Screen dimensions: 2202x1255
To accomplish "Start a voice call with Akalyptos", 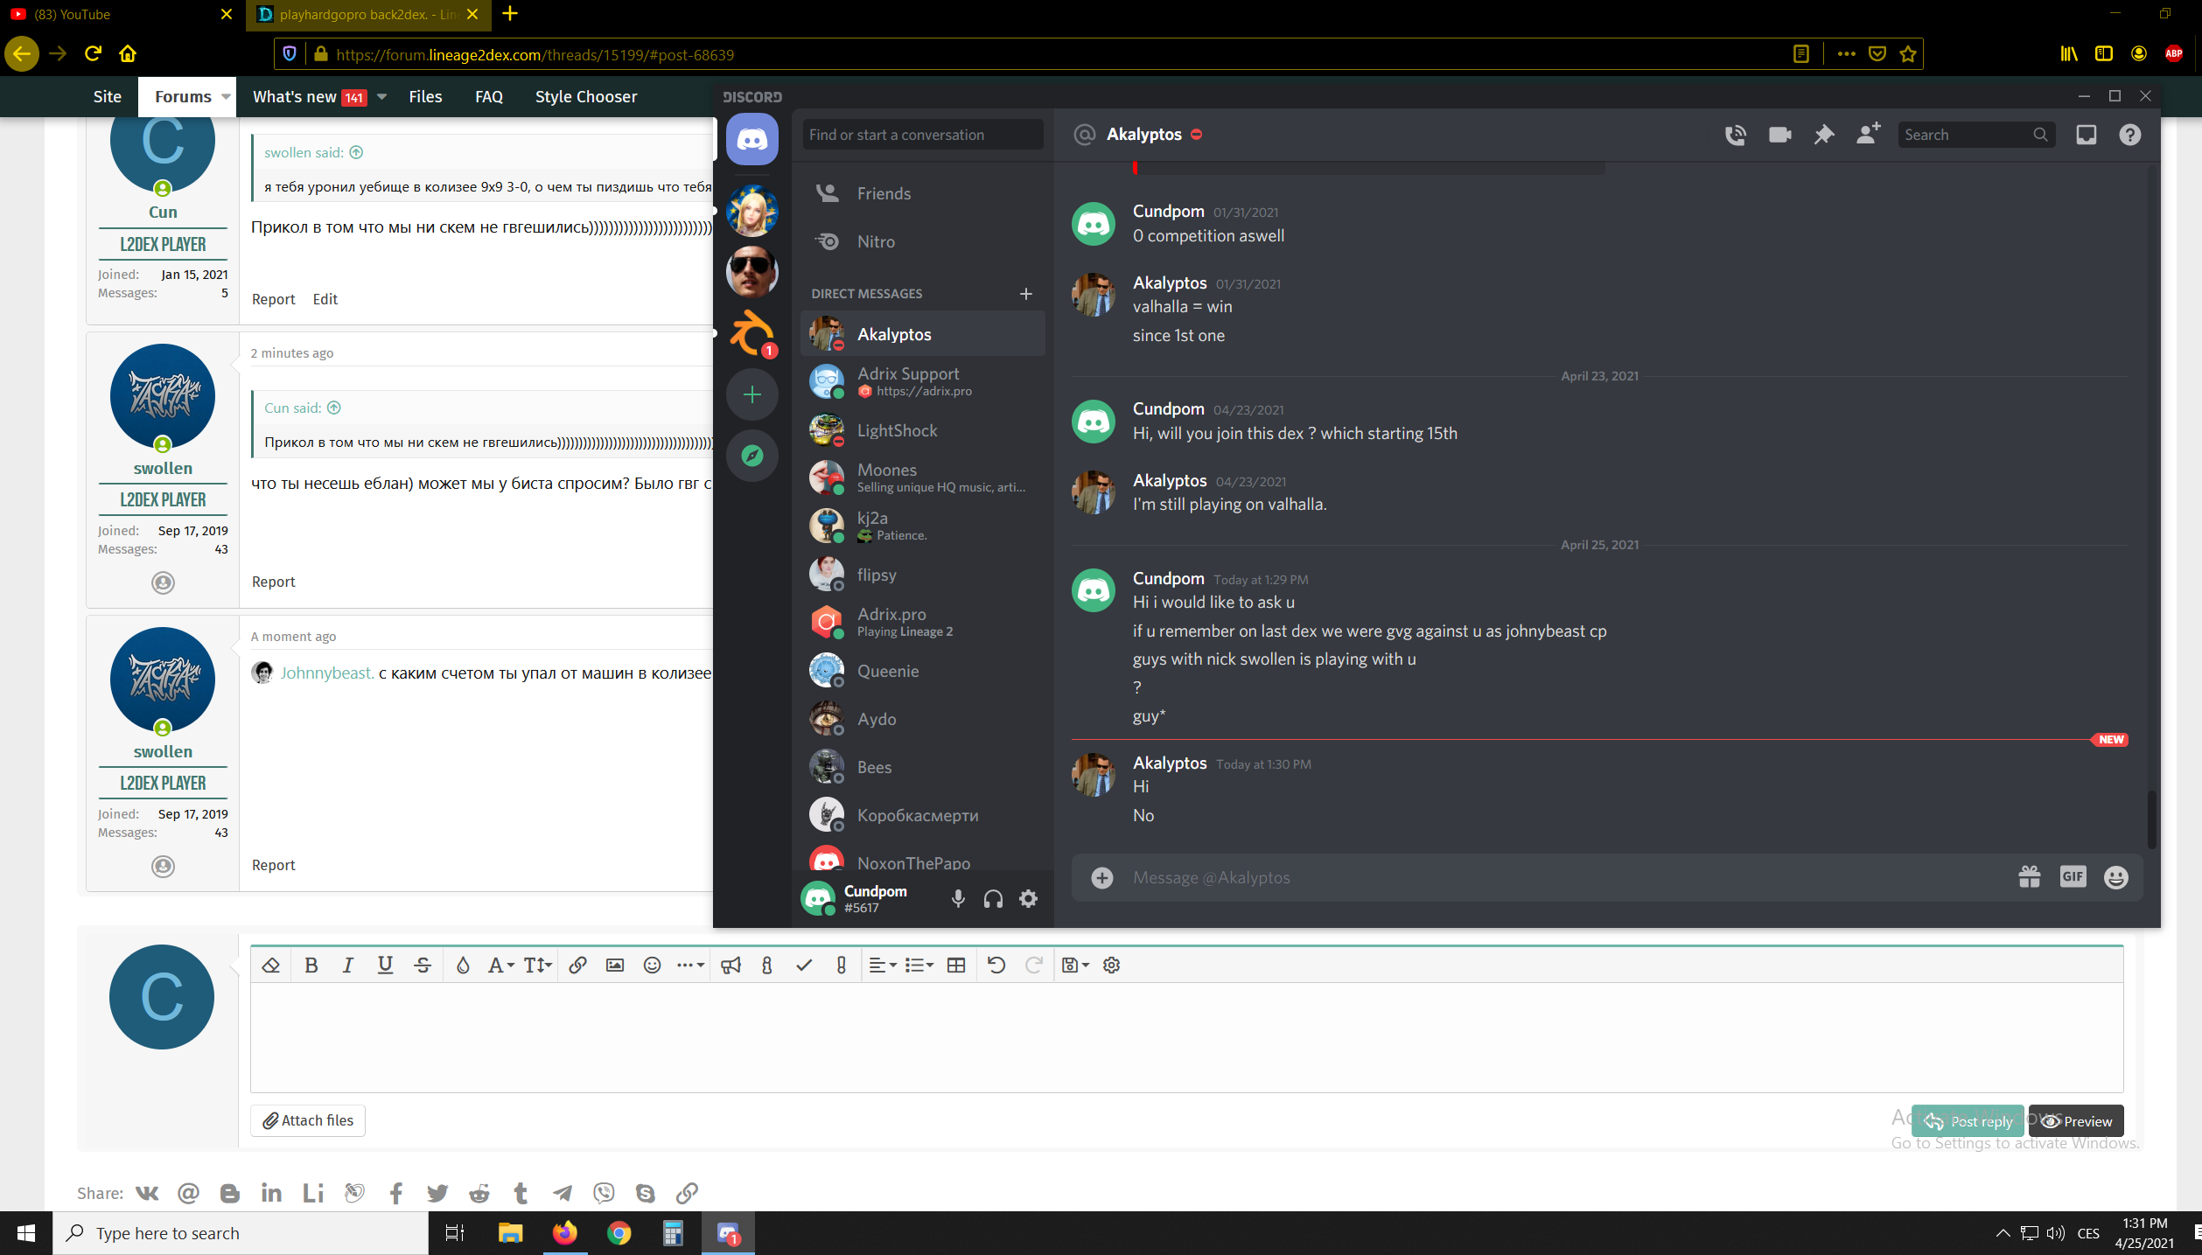I will click(x=1736, y=135).
